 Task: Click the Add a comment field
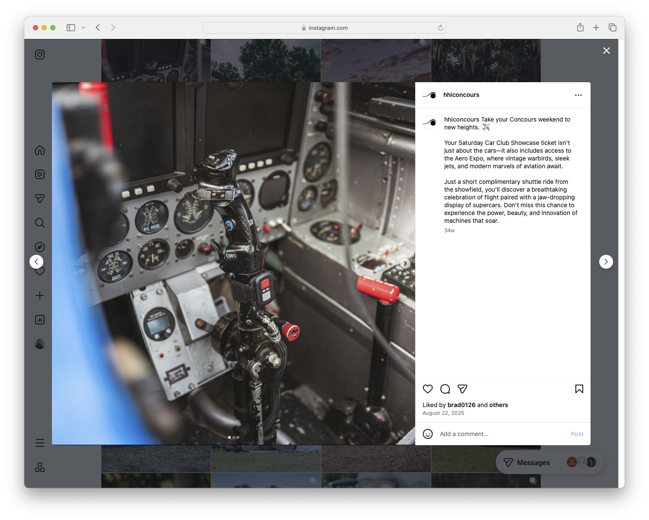[x=476, y=433]
